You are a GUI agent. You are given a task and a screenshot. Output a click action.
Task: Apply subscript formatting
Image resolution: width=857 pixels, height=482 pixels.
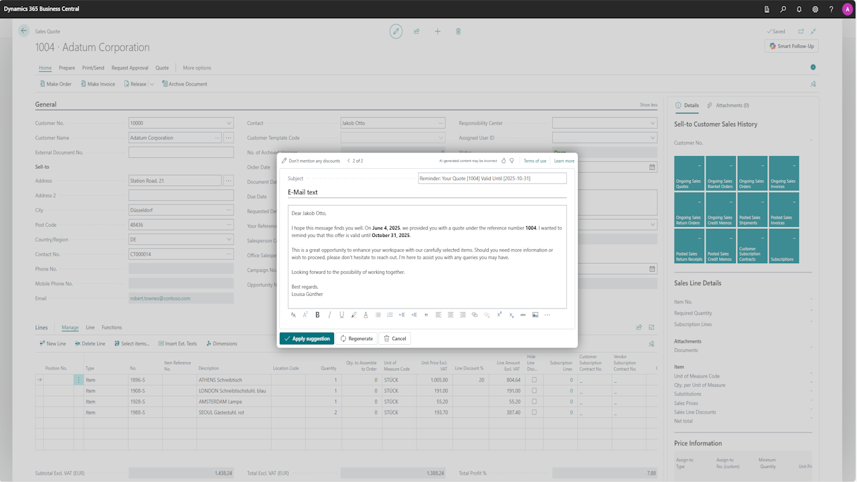pyautogui.click(x=511, y=315)
